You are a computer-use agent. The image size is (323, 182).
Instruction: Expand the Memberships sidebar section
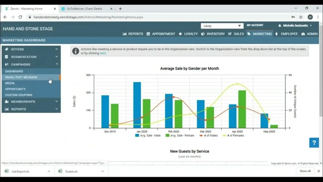[31, 102]
